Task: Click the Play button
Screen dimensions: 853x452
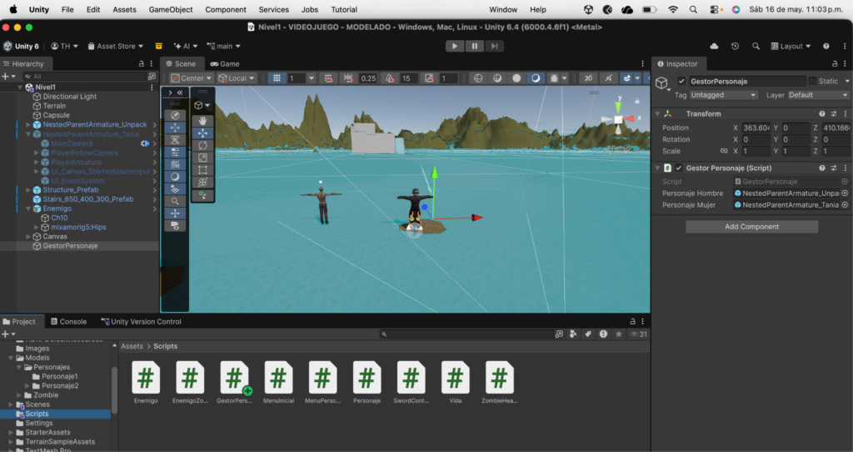Action: coord(455,47)
